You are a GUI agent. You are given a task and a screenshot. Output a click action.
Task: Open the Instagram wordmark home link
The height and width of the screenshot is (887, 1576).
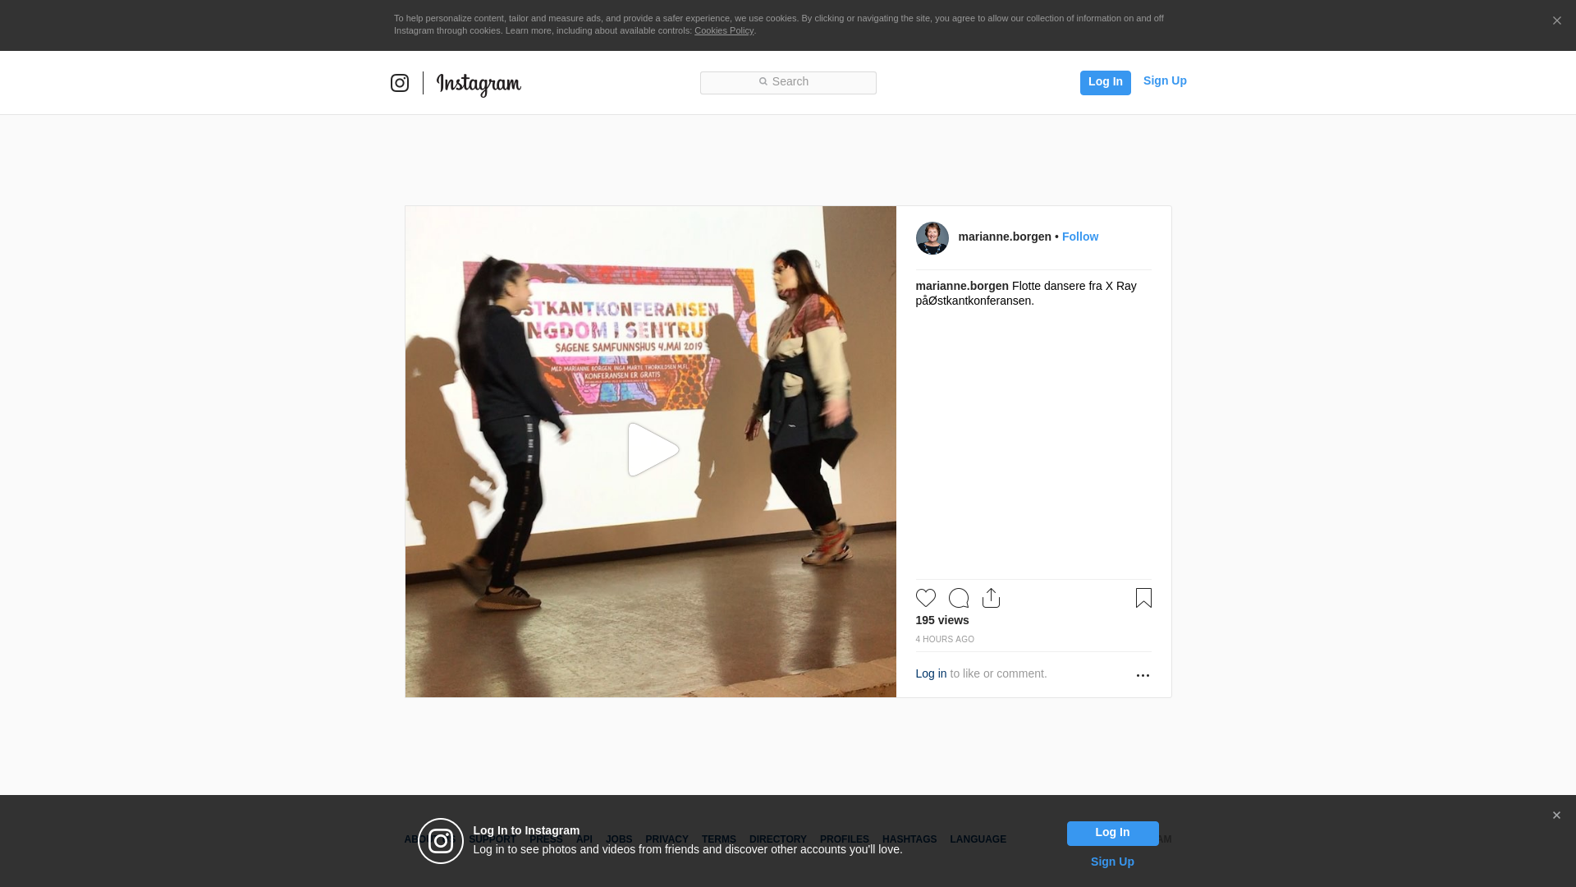coord(479,85)
